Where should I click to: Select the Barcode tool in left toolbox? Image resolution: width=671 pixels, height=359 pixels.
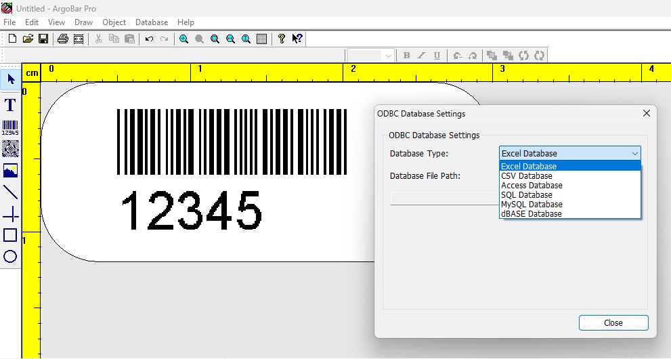pyautogui.click(x=10, y=127)
